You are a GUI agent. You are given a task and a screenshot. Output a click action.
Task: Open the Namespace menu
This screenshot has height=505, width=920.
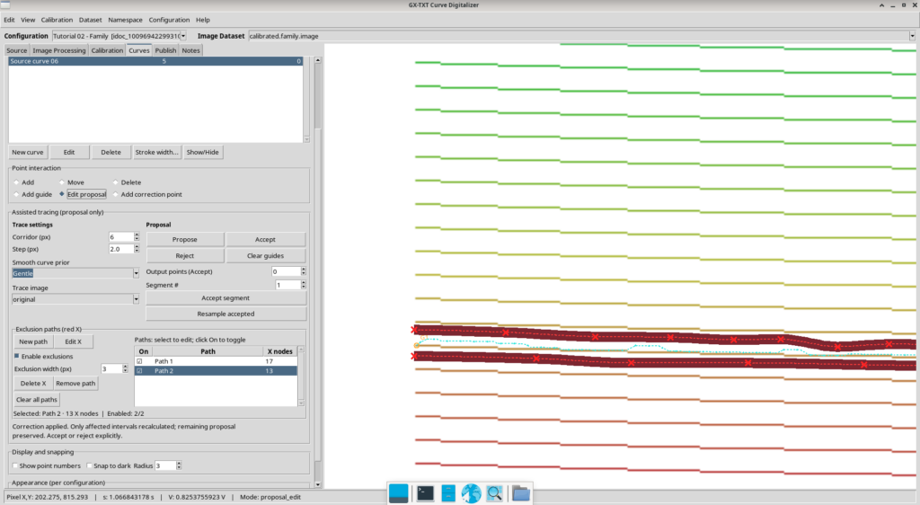click(x=125, y=20)
